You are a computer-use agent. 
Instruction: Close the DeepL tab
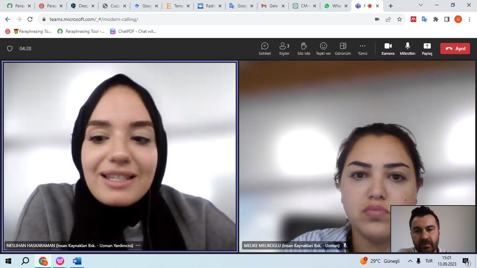(93, 6)
